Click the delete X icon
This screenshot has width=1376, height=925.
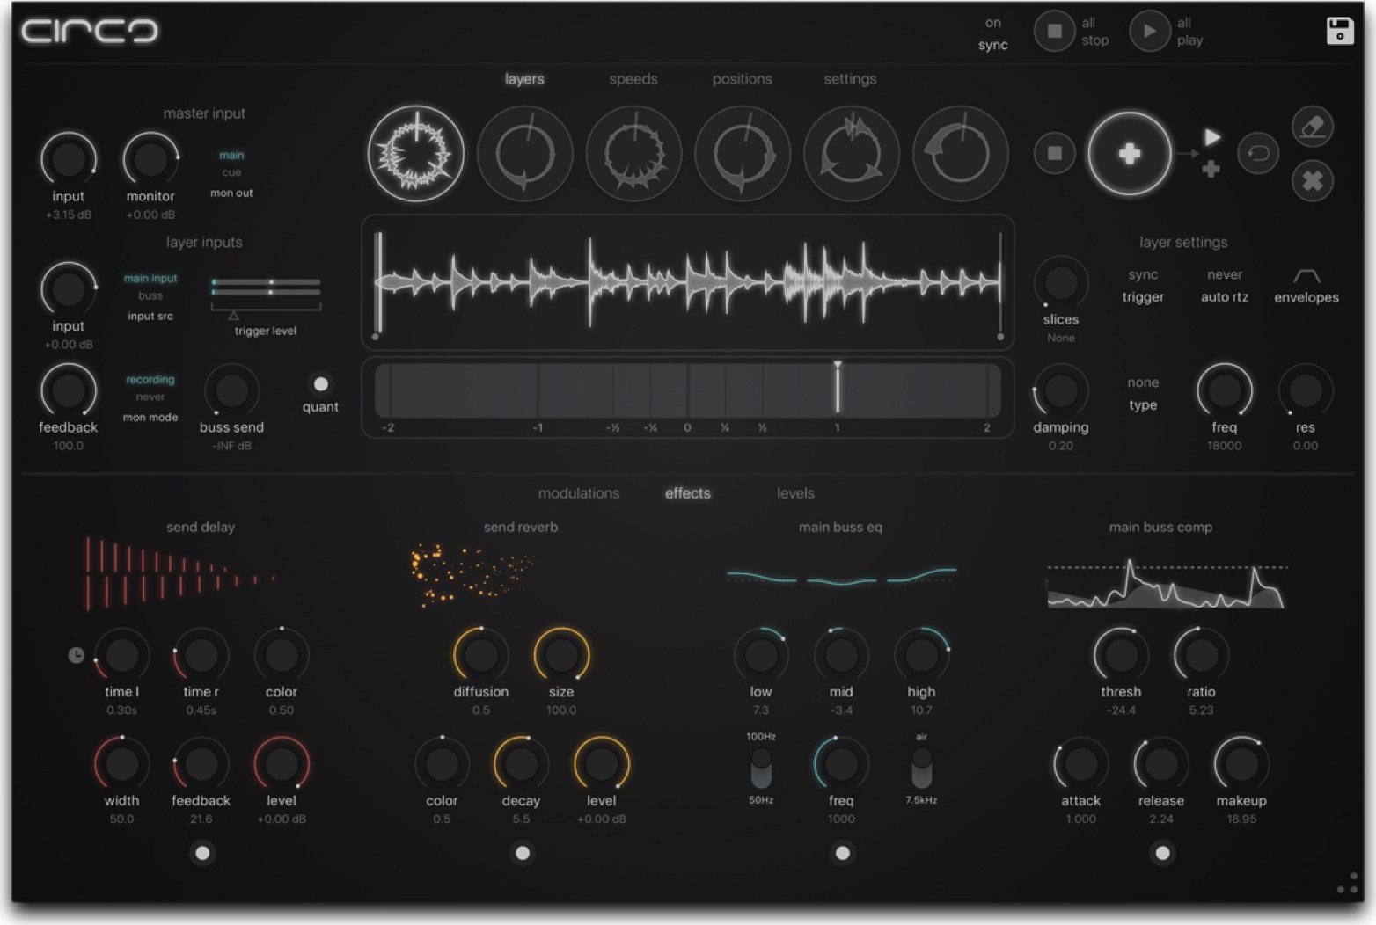coord(1313,181)
